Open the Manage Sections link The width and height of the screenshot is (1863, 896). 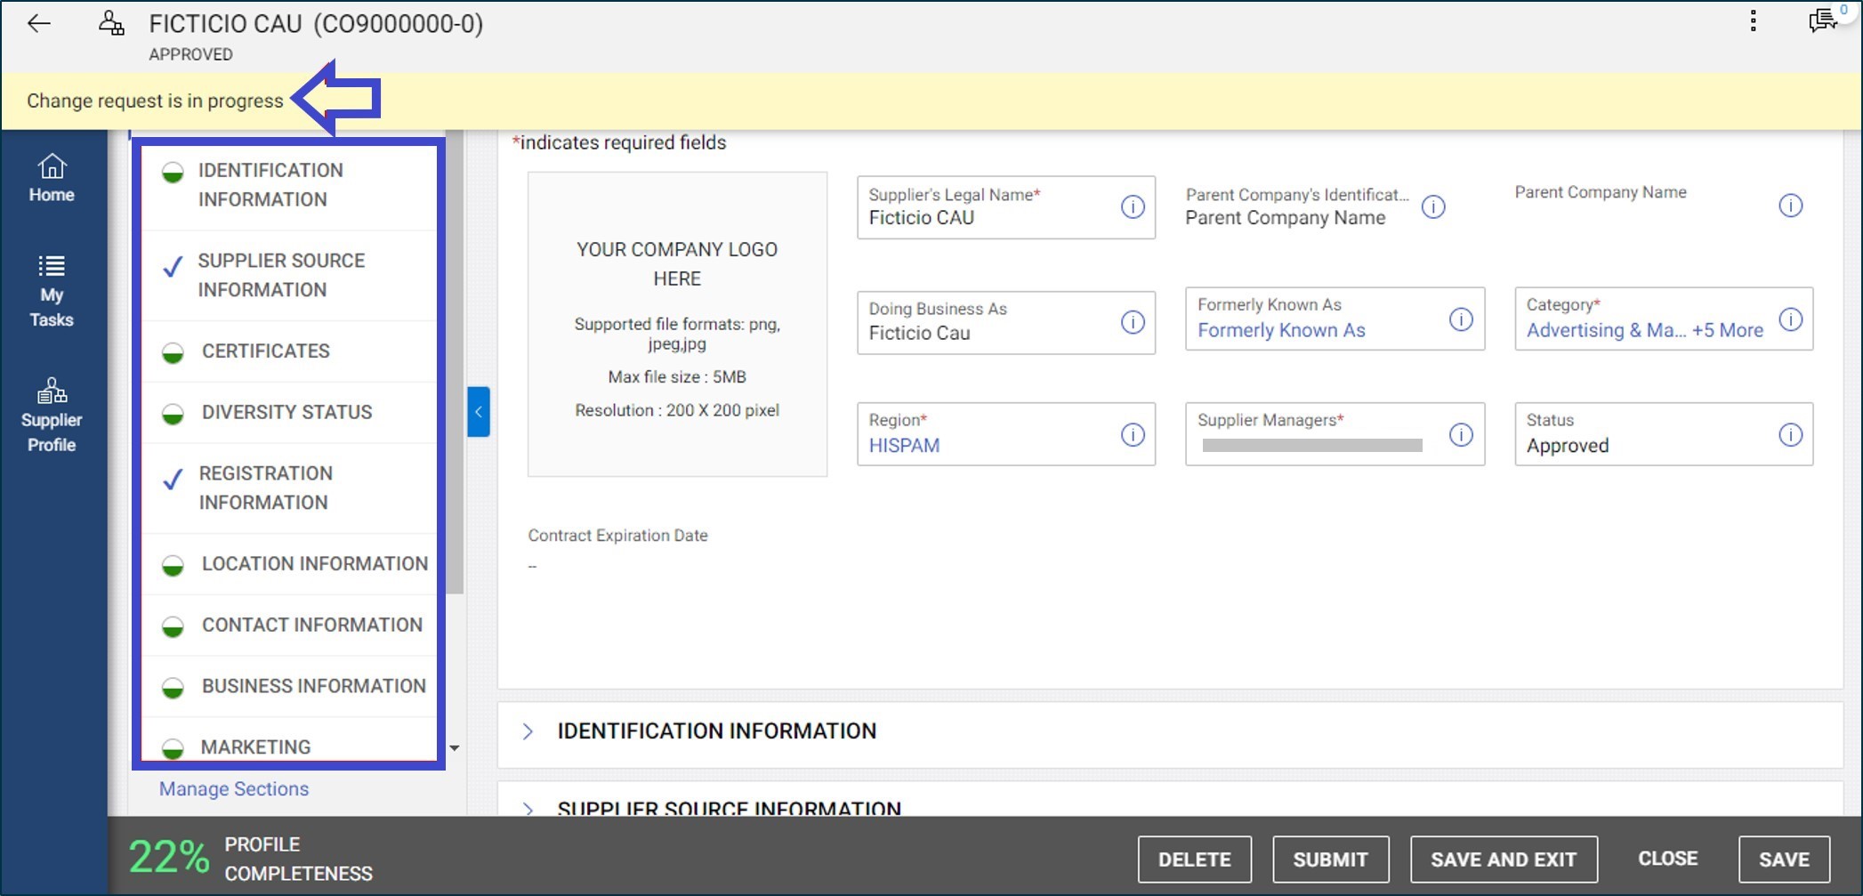pos(232,788)
